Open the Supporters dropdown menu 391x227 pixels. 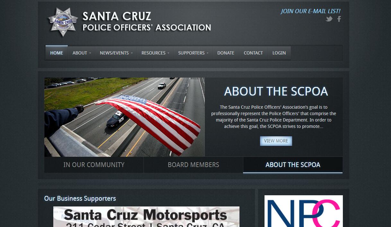click(x=193, y=53)
